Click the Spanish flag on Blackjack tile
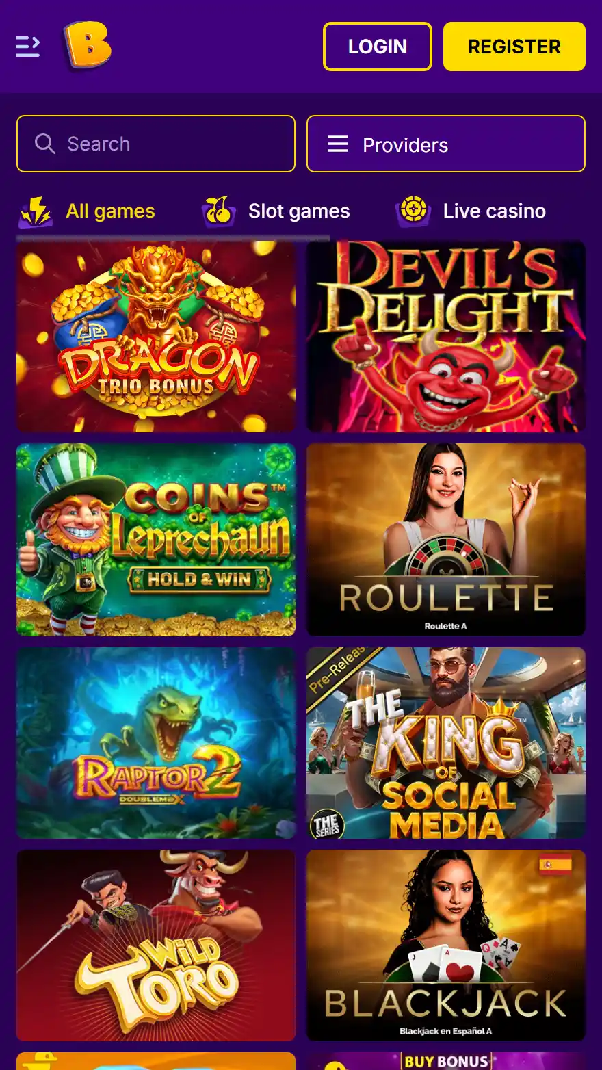Image resolution: width=602 pixels, height=1070 pixels. click(x=555, y=865)
